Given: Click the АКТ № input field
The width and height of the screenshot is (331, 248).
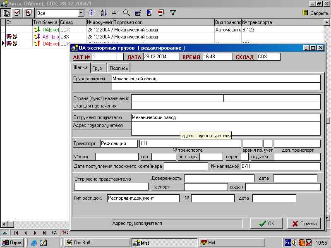Looking at the screenshot, I should pyautogui.click(x=104, y=57).
